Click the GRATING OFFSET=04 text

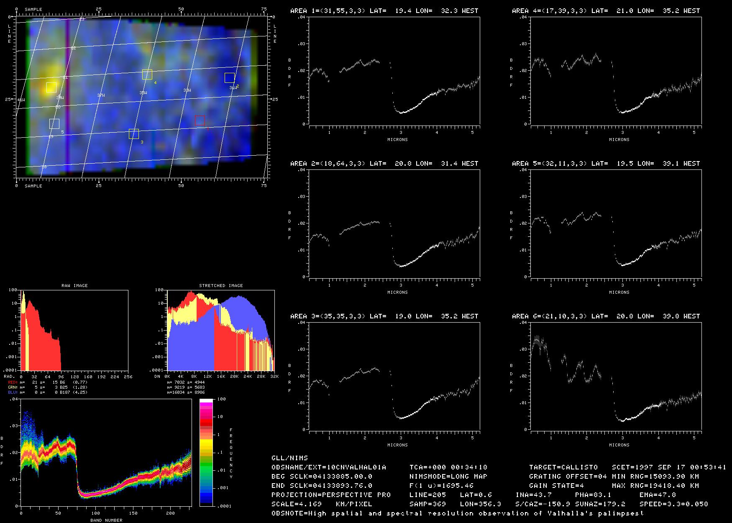click(x=568, y=476)
